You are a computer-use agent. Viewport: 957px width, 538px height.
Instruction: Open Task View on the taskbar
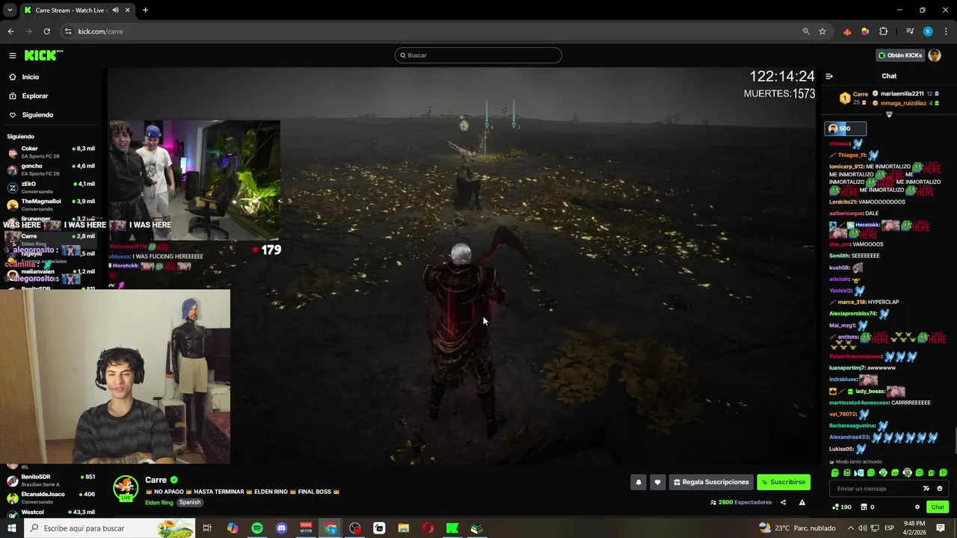tap(207, 528)
